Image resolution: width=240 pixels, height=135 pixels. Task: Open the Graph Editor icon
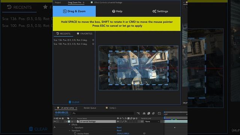pos(159,113)
